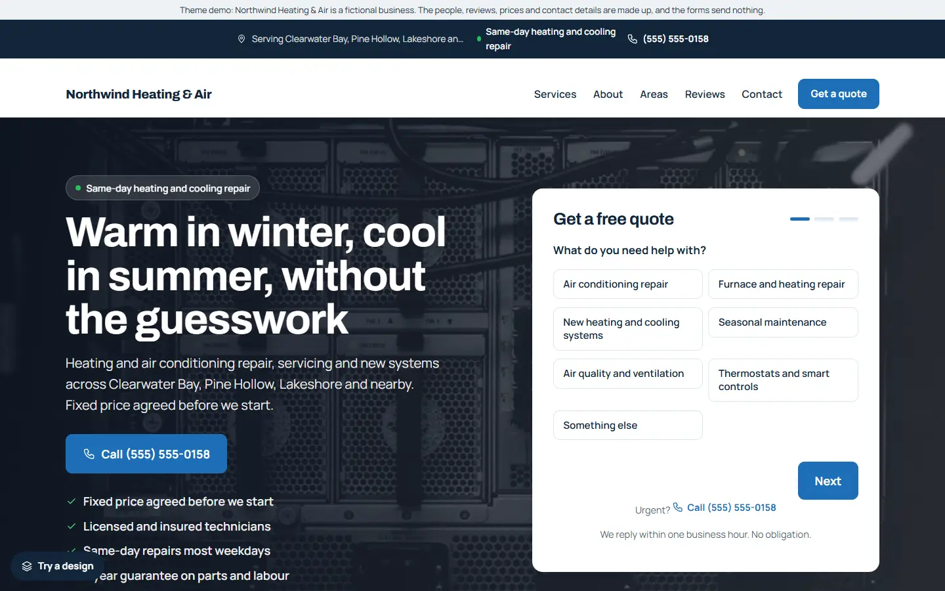The width and height of the screenshot is (945, 591).
Task: Click the What do you need help with label
Action: coord(629,250)
